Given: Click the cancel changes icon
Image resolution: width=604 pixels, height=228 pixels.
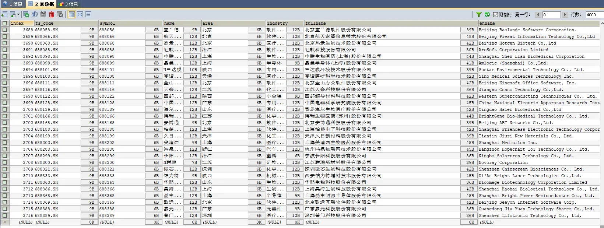Looking at the screenshot, I should (x=60, y=14).
